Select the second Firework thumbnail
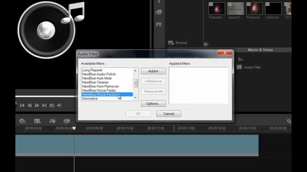Viewport: 307px width, 172px height. (x=254, y=9)
